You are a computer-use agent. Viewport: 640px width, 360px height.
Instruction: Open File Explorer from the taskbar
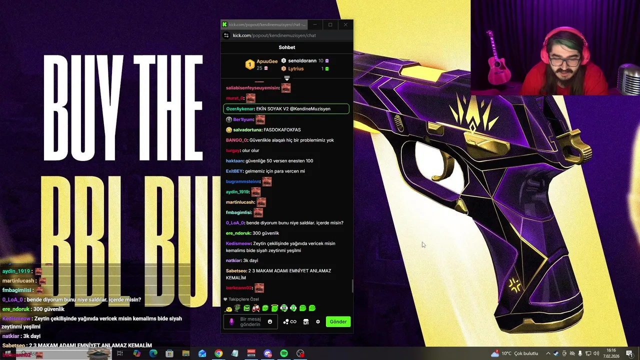pyautogui.click(x=186, y=353)
